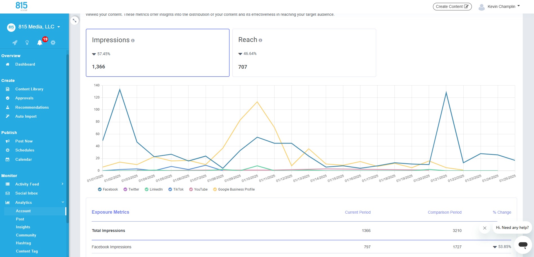
Task: Open notifications bell with 19 badge
Action: [x=40, y=43]
